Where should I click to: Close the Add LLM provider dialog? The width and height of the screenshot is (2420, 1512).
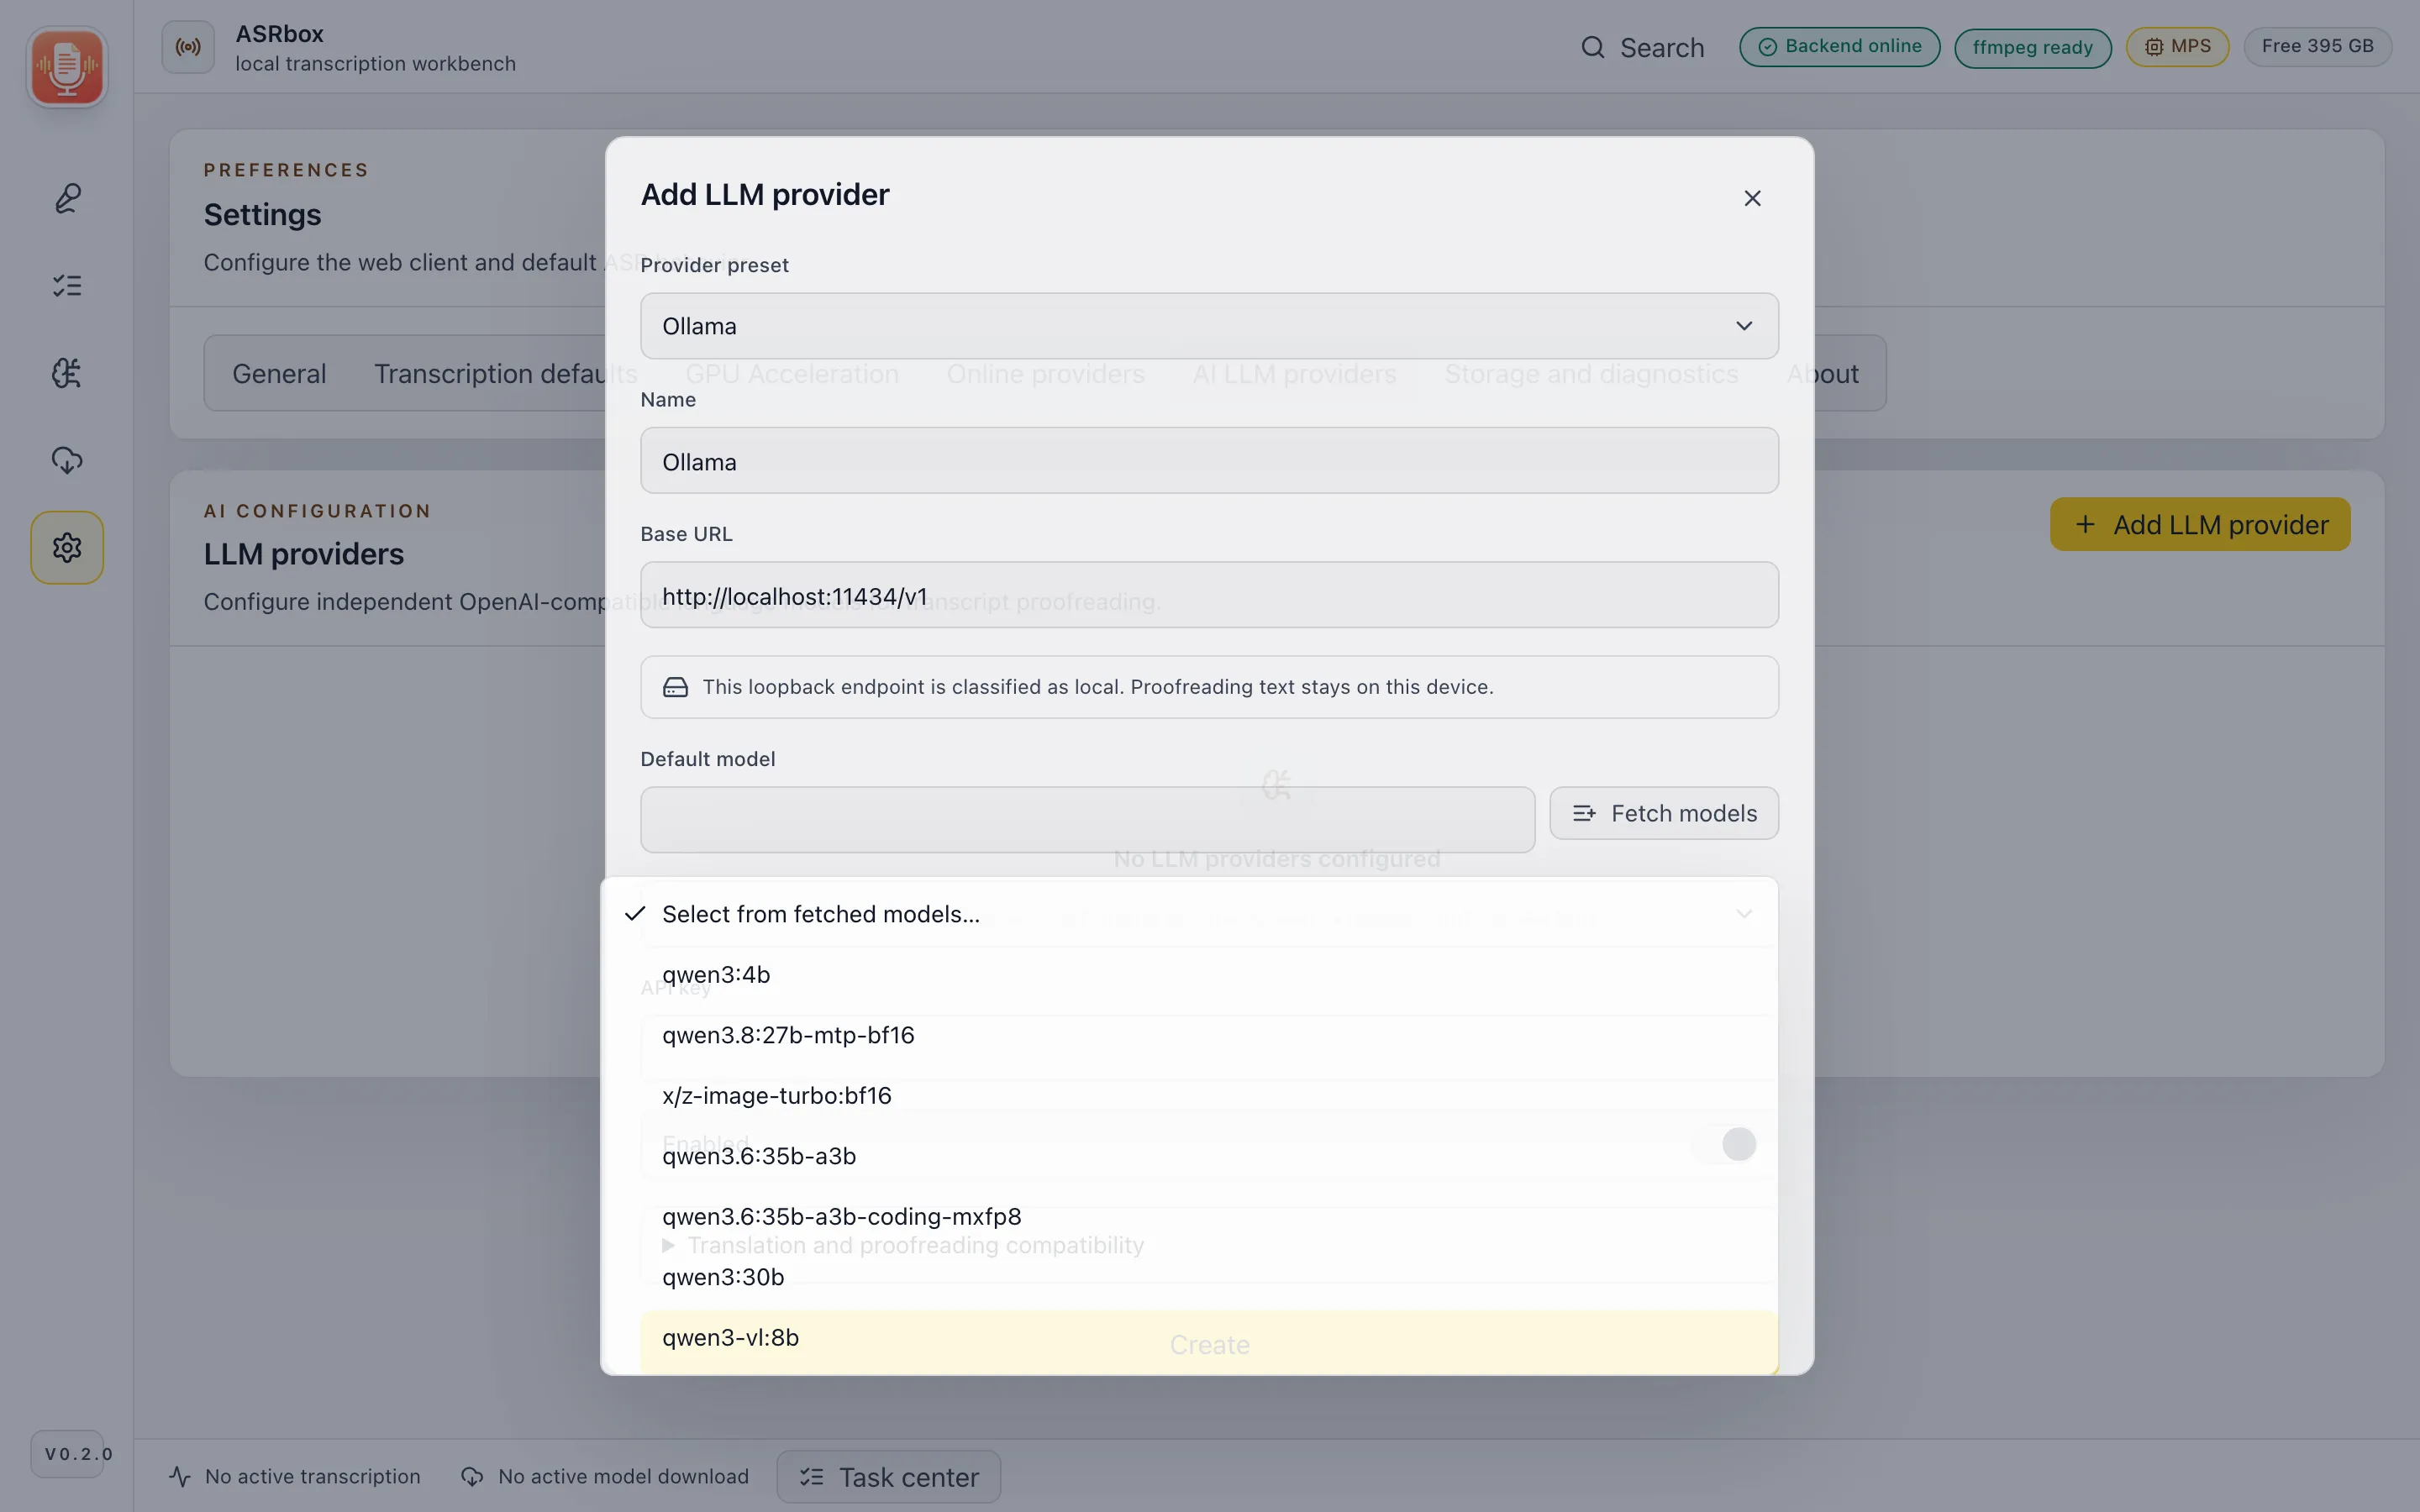(1752, 198)
